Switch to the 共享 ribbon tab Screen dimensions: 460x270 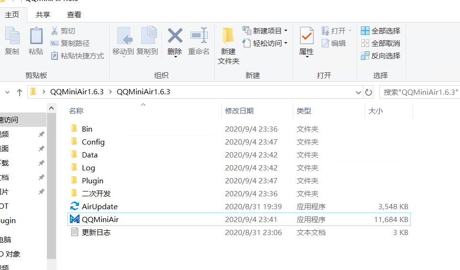coord(43,15)
